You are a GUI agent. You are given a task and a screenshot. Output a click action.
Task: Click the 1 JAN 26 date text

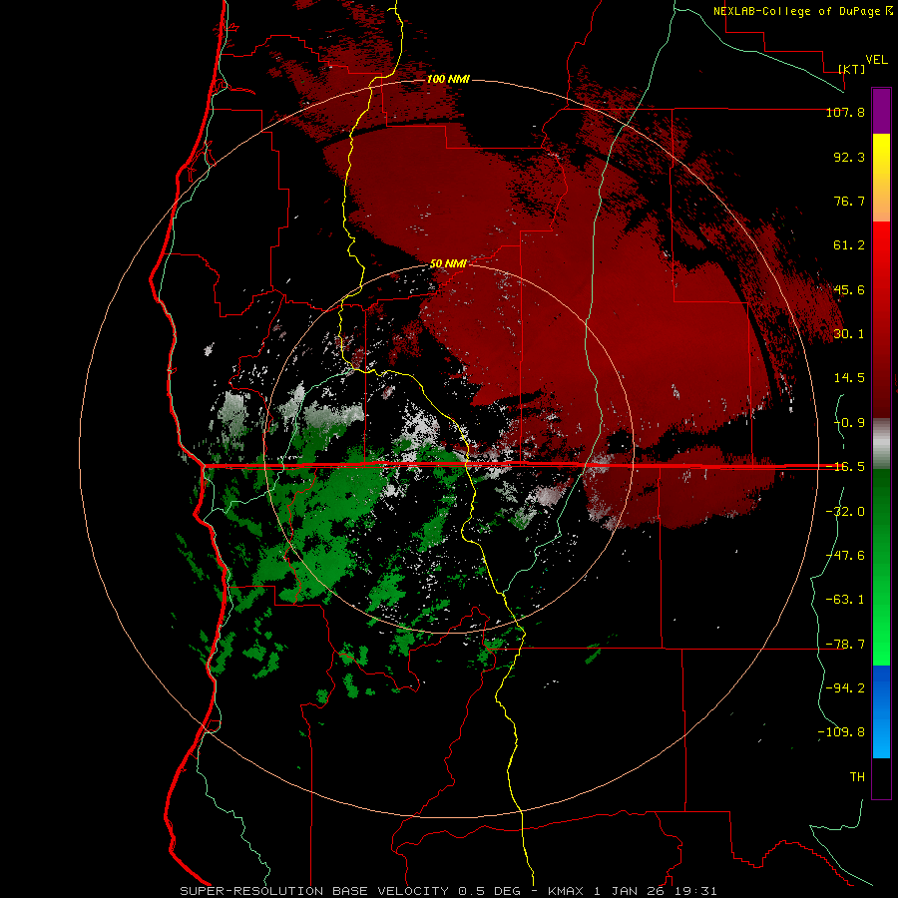pyautogui.click(x=629, y=891)
